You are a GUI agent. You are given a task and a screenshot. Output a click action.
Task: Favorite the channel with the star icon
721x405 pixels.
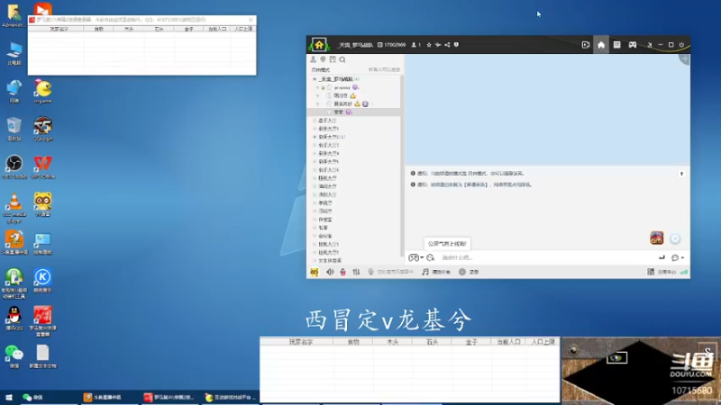coord(429,45)
